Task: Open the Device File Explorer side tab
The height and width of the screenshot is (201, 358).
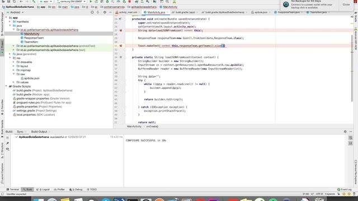Action: click(356, 172)
